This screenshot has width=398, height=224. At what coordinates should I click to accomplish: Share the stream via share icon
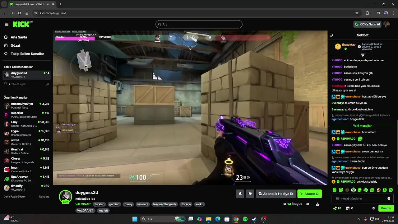point(308,204)
